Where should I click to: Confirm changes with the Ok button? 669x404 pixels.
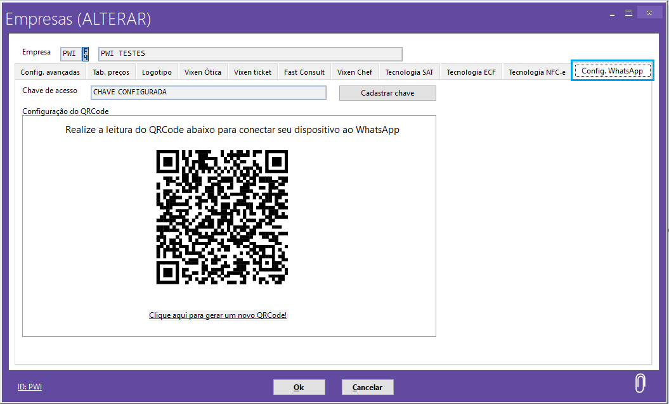299,387
